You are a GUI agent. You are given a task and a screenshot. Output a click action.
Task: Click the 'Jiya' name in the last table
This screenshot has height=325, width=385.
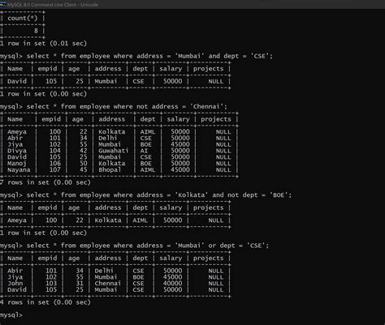[x=15, y=277]
